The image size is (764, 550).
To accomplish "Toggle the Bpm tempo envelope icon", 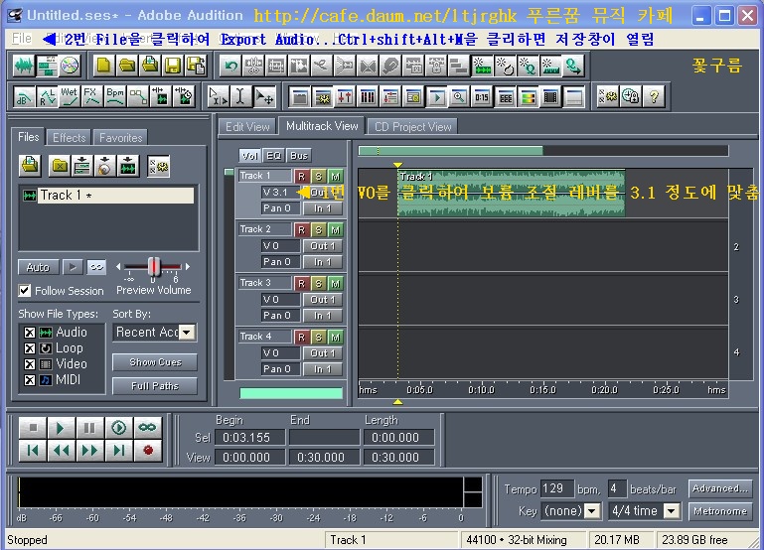I will (x=115, y=96).
